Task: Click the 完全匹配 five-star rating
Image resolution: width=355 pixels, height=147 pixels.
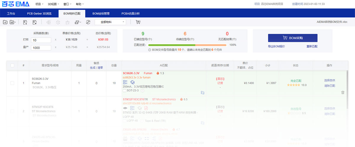Action: point(293,85)
